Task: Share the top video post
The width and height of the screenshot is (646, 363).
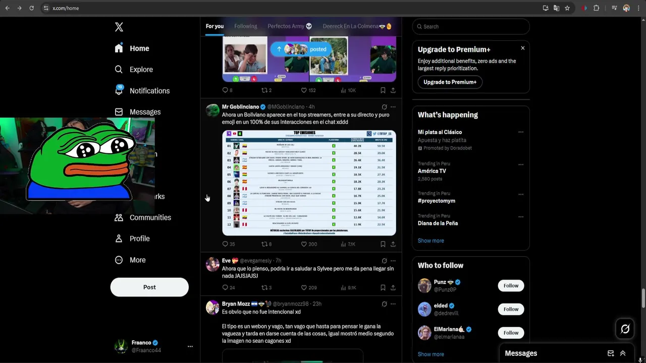Action: coord(393,90)
